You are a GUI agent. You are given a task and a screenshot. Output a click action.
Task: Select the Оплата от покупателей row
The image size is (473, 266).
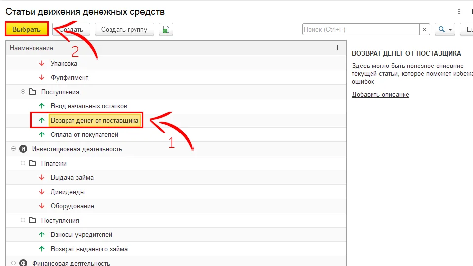point(84,134)
